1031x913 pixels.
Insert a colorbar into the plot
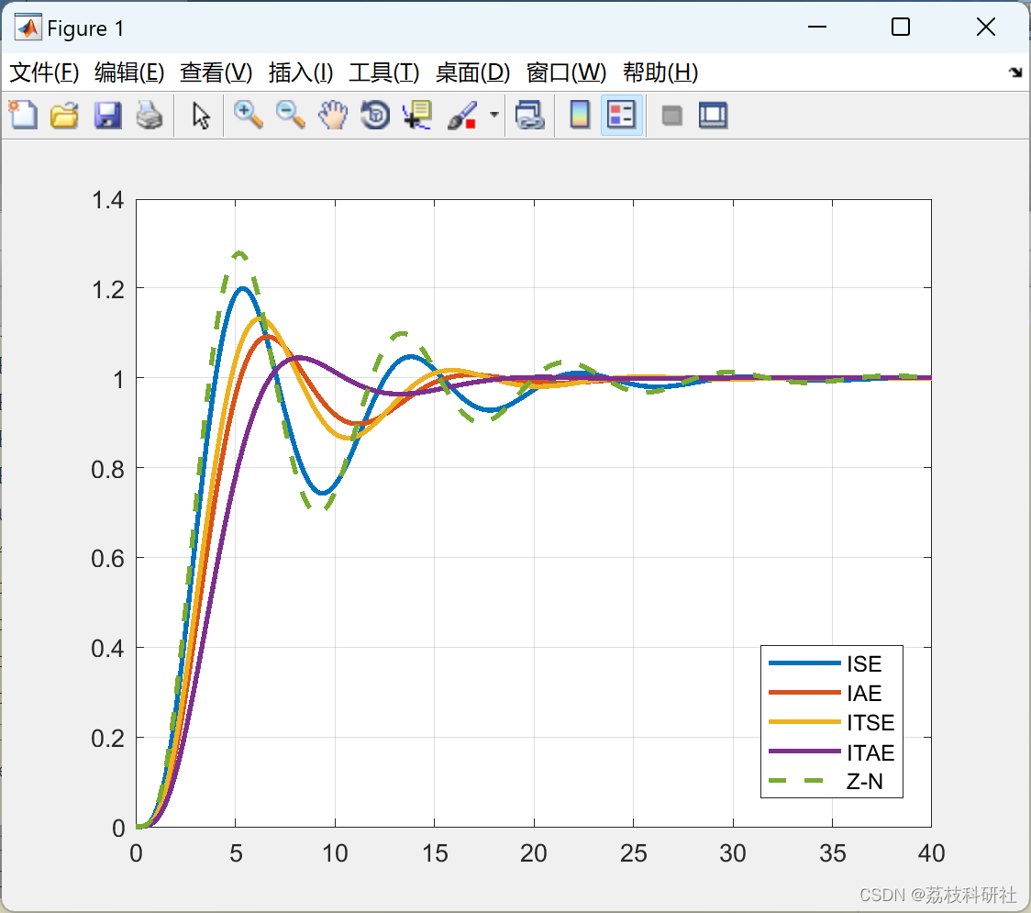pos(579,115)
